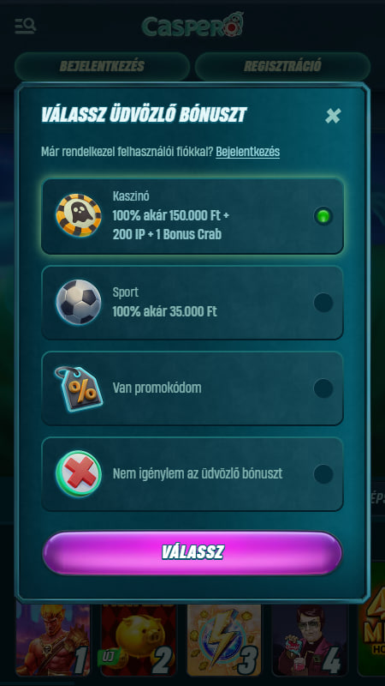Open the golden pig game thumbnail

(x=139, y=640)
